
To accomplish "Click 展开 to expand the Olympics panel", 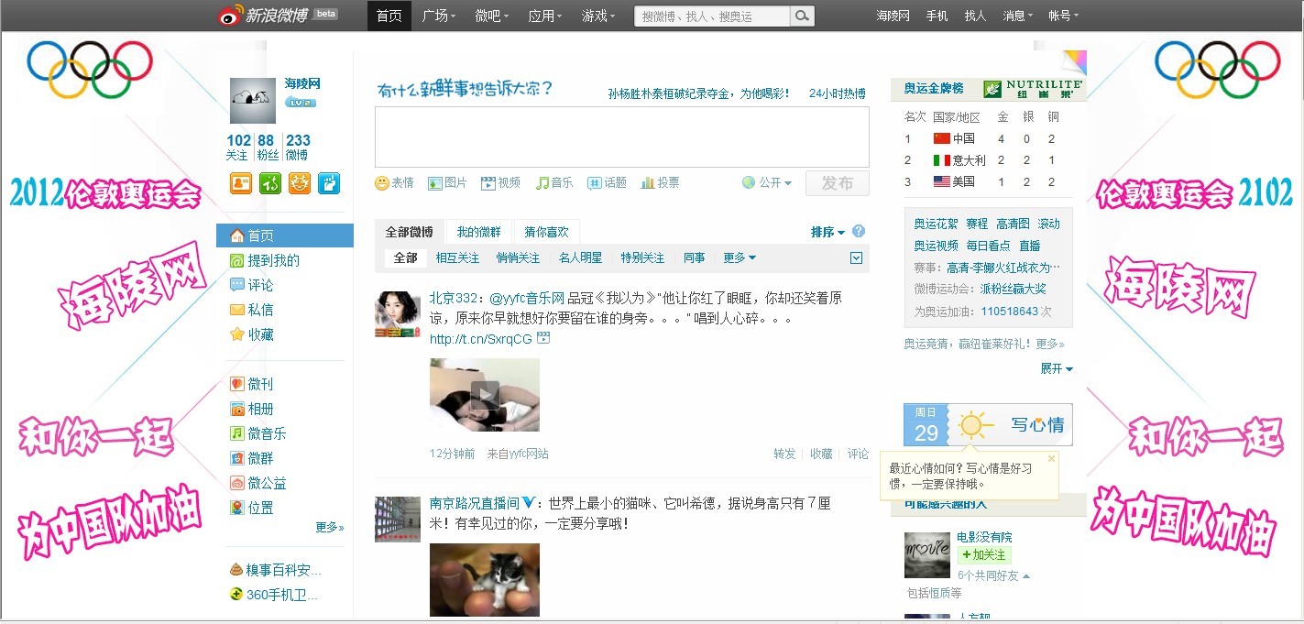I will tap(1053, 369).
